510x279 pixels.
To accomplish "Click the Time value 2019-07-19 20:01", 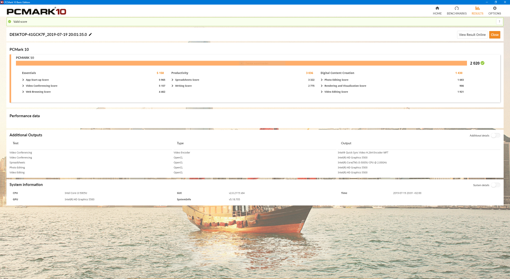I will coord(407,193).
